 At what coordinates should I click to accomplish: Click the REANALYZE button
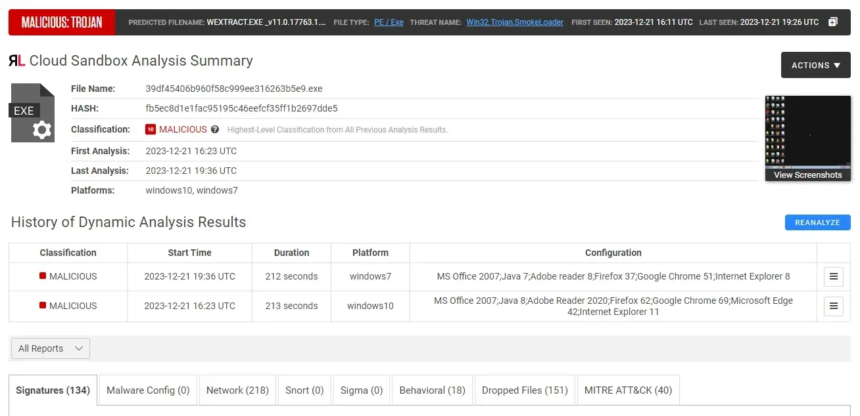click(x=817, y=222)
